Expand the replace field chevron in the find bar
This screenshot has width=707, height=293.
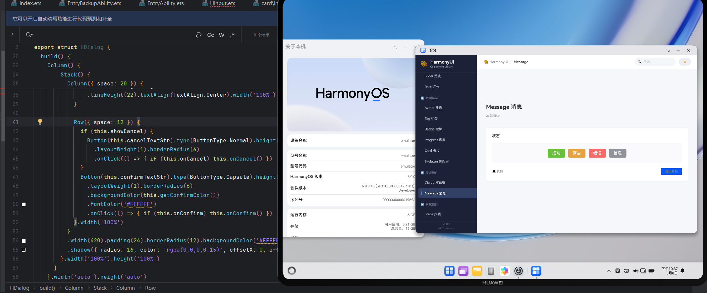(12, 34)
